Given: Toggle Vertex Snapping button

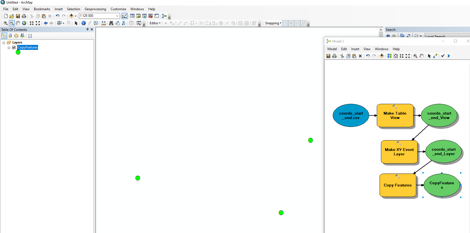Looking at the screenshot, I should pyautogui.click(x=297, y=23).
